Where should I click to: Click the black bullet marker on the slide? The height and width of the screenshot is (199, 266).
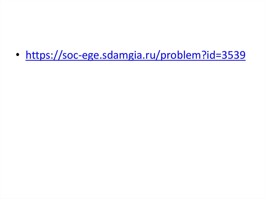(x=18, y=55)
